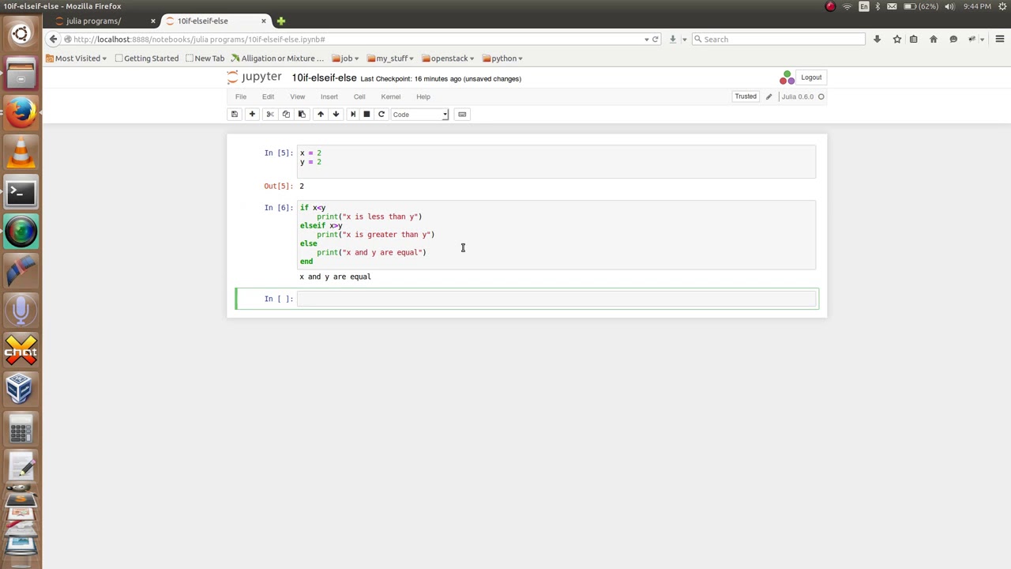
Task: Open Alligation or Mixture bookmark
Action: (x=277, y=58)
